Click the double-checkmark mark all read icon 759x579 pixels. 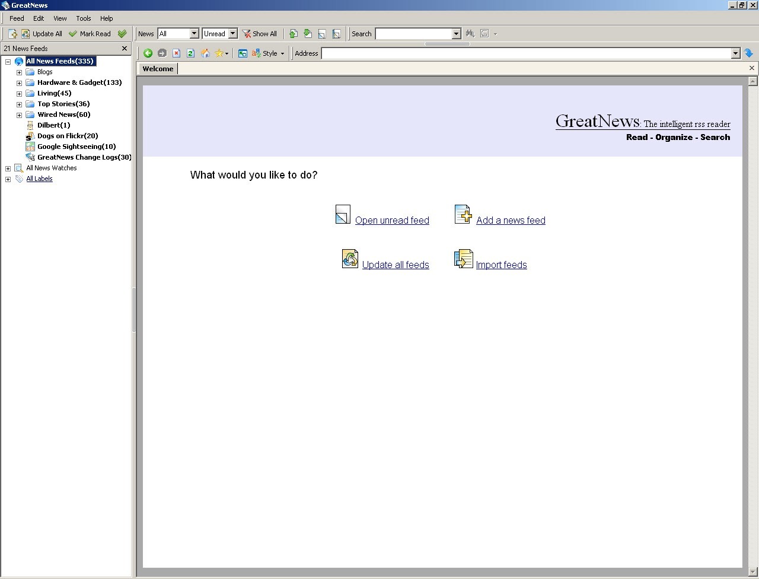click(122, 34)
